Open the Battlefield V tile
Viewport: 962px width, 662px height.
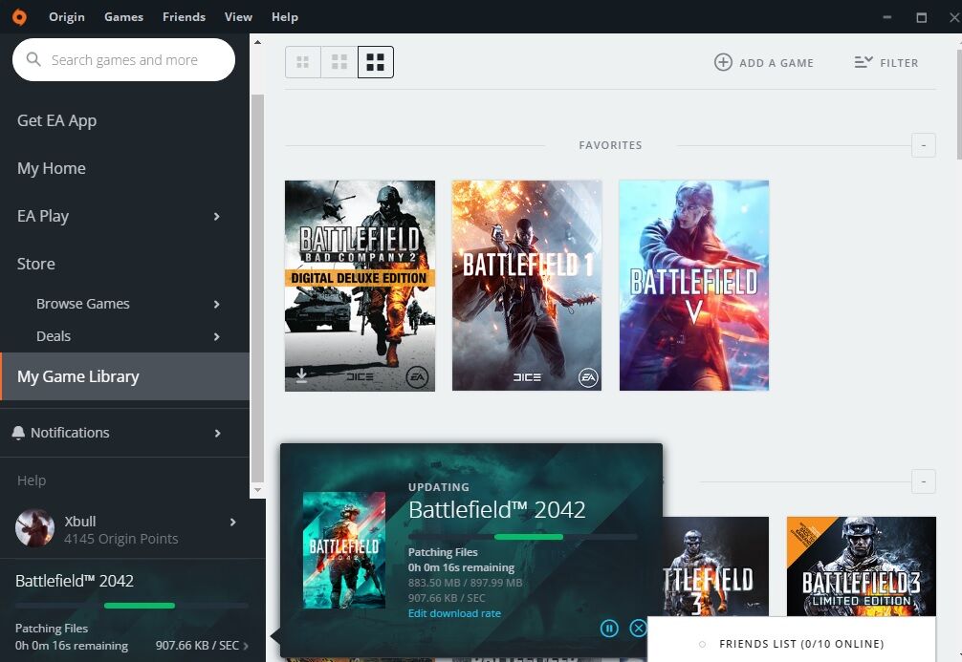click(x=694, y=286)
